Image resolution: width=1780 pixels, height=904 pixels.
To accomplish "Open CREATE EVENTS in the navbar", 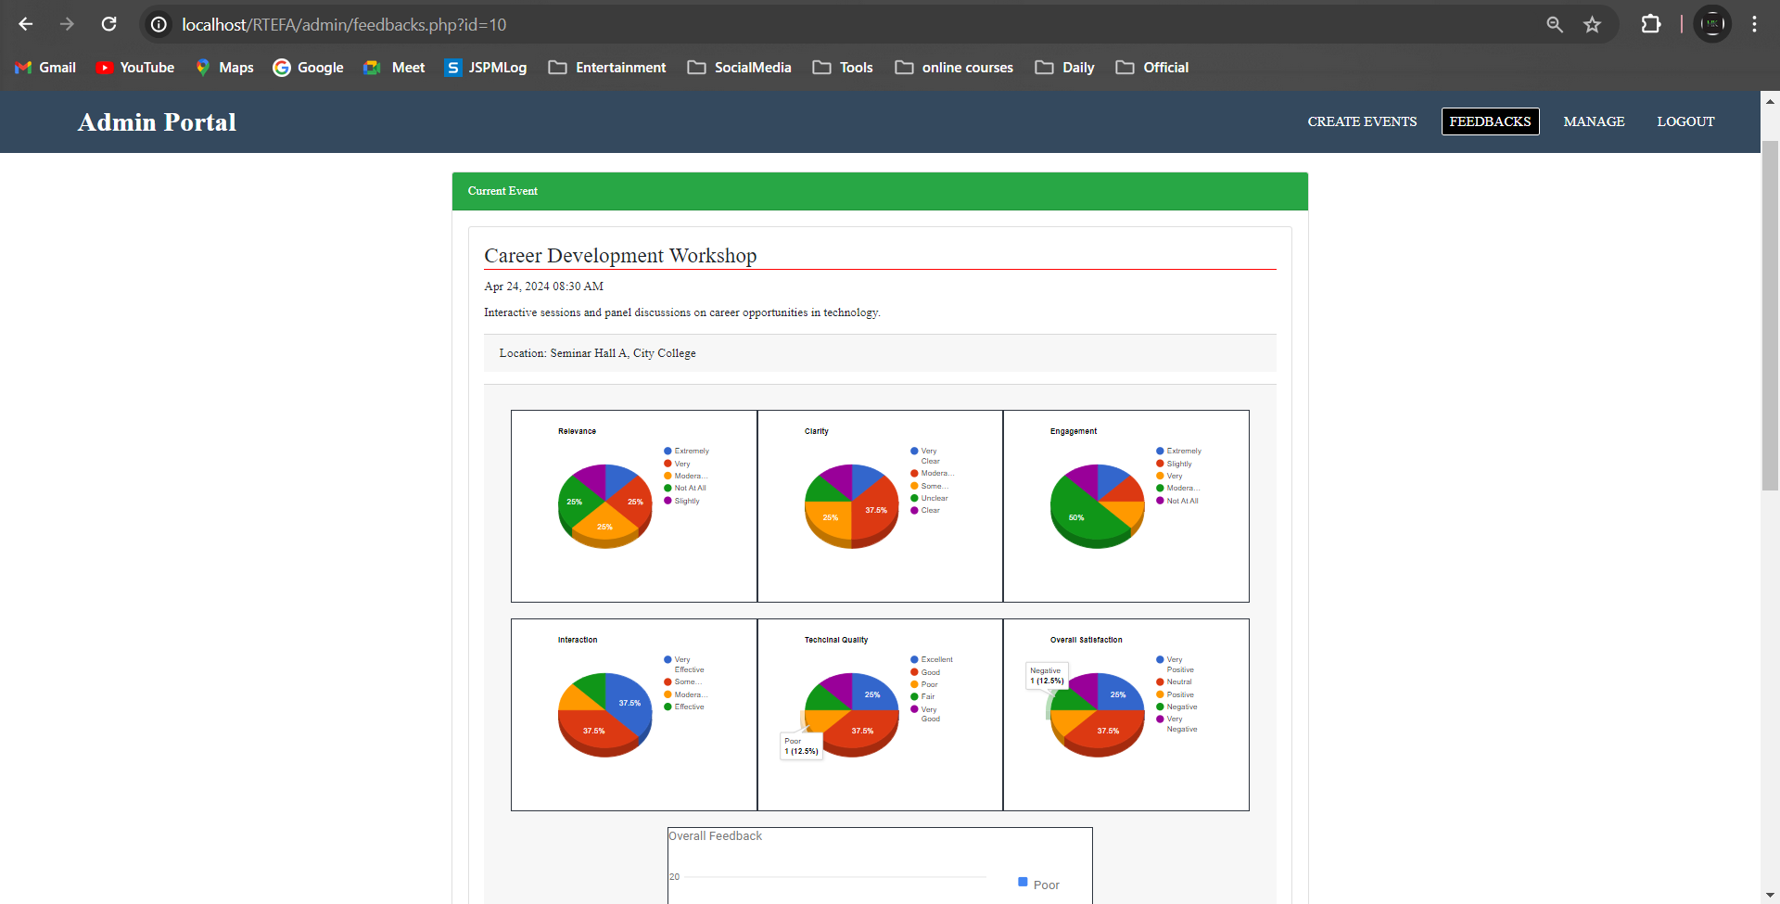I will pos(1362,121).
